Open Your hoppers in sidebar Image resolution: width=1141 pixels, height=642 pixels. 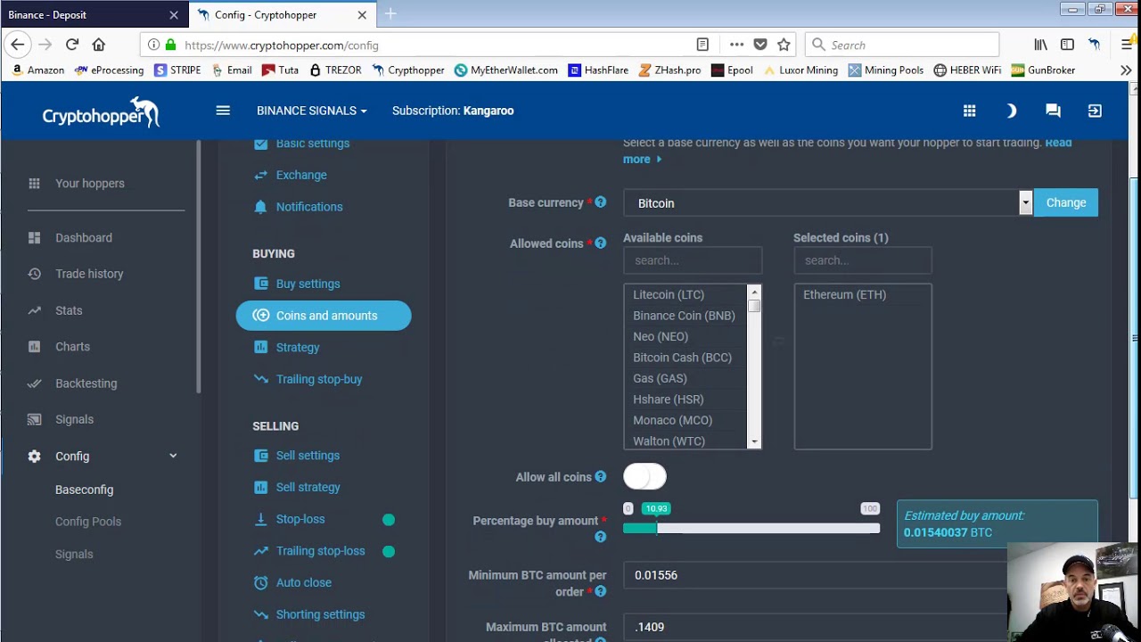[x=90, y=184]
